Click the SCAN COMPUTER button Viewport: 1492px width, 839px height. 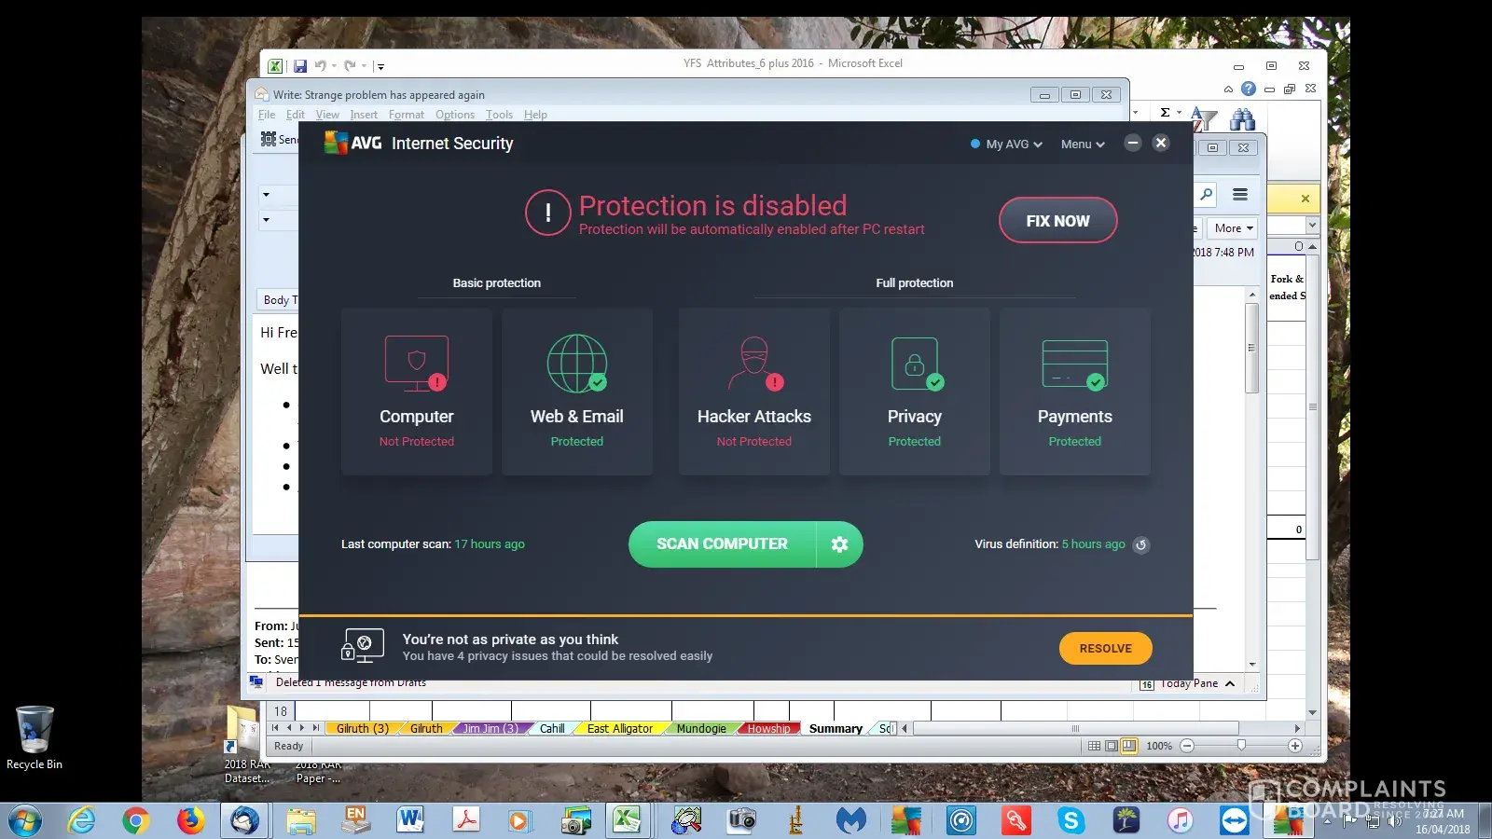pyautogui.click(x=722, y=544)
